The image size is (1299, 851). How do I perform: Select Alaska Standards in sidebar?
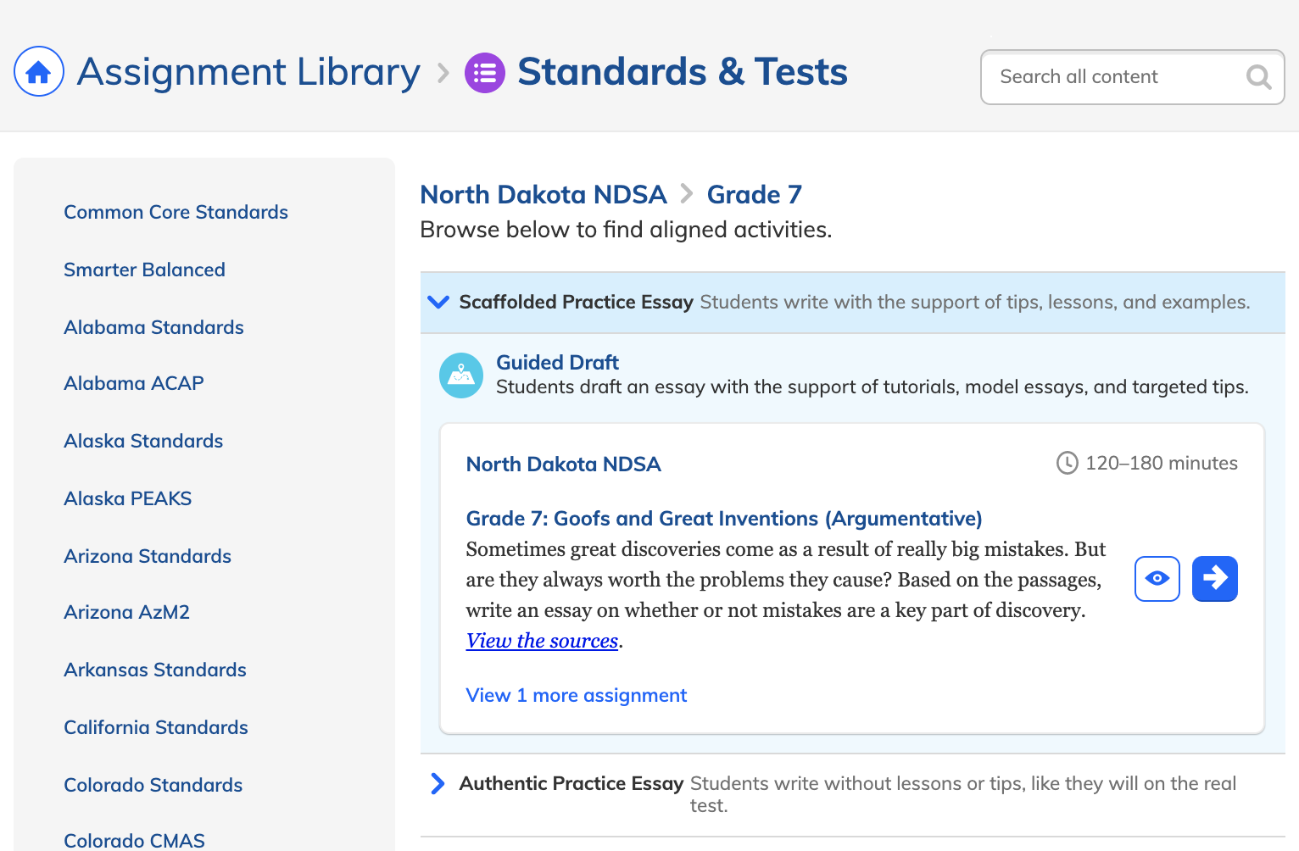click(143, 441)
